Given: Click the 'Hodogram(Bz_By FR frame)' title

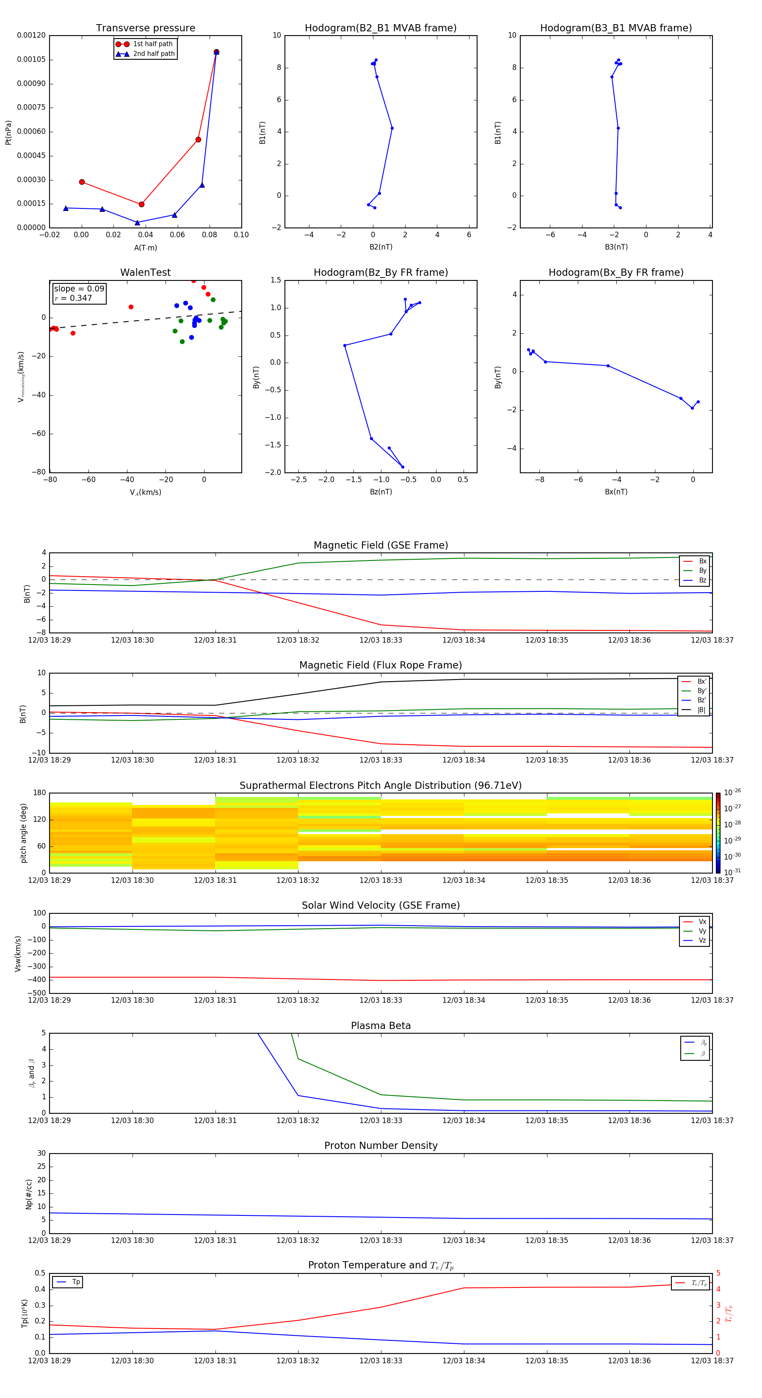Looking at the screenshot, I should (381, 272).
